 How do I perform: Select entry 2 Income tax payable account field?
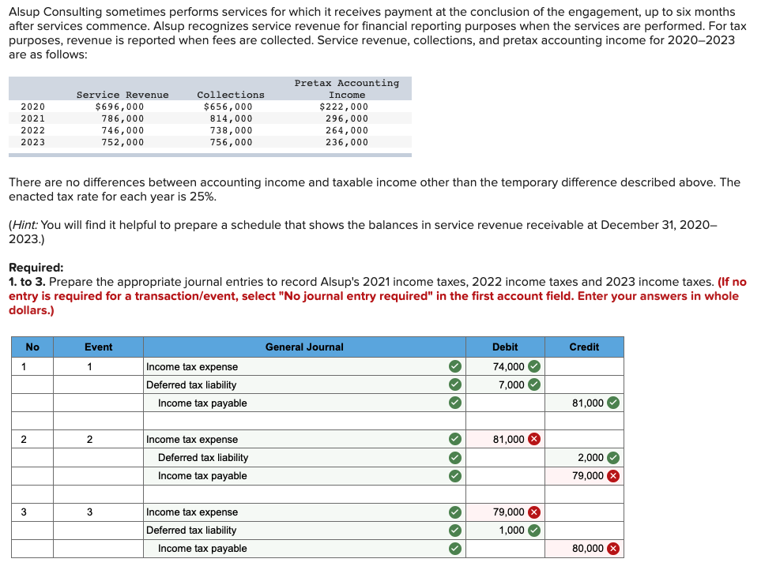[304, 476]
